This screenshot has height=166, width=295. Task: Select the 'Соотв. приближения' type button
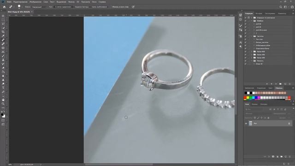point(100,7)
